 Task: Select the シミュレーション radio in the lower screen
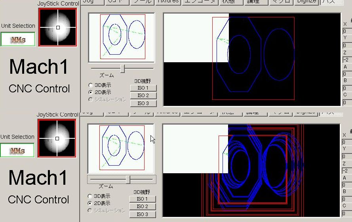[106, 211]
